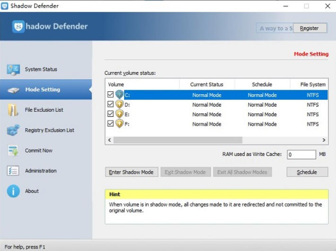Click the Mode Setting drive icon
The width and height of the screenshot is (336, 251).
pos(13,90)
